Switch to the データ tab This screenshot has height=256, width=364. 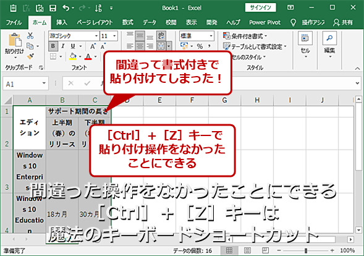(x=150, y=22)
